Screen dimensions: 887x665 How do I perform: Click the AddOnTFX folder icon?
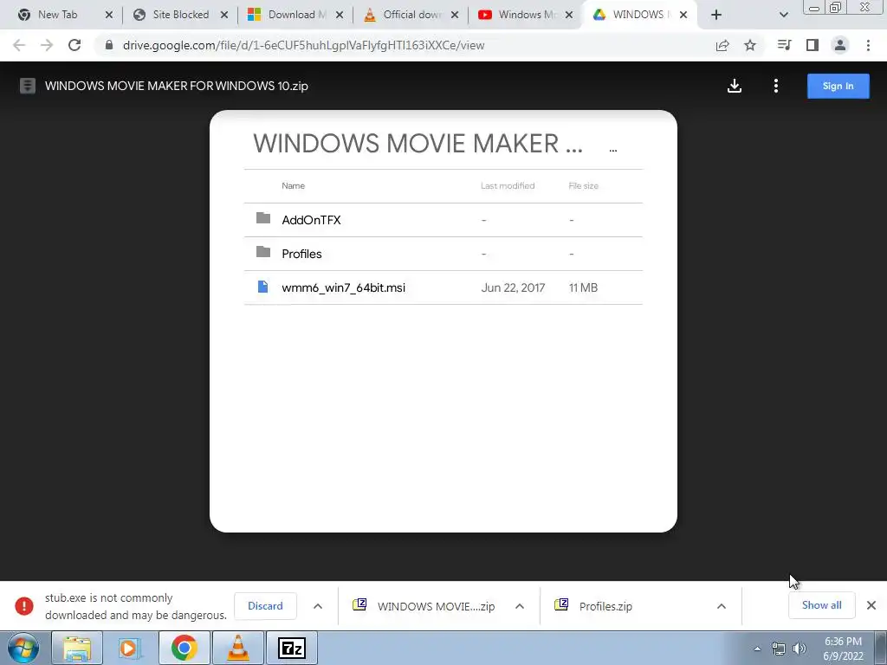click(x=263, y=218)
